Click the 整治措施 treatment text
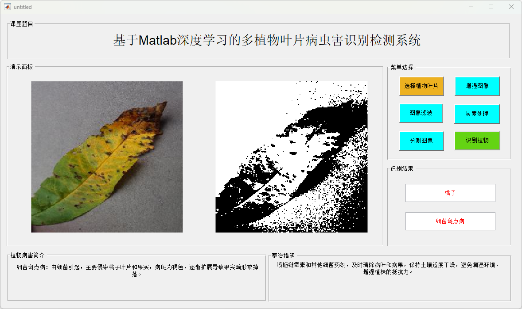This screenshot has width=522, height=309. (x=388, y=268)
